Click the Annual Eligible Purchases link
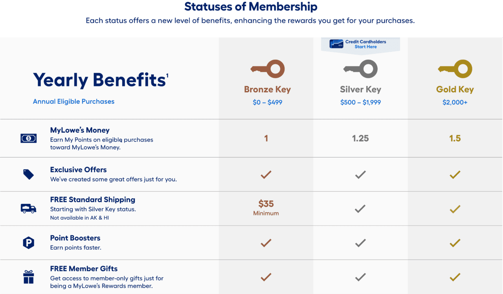This screenshot has width=503, height=294. [x=73, y=101]
